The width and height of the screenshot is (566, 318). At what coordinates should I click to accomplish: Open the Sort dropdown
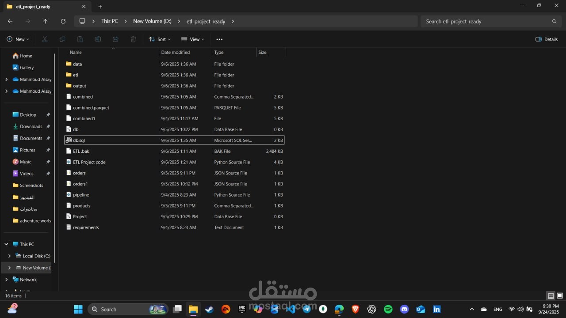coord(160,39)
